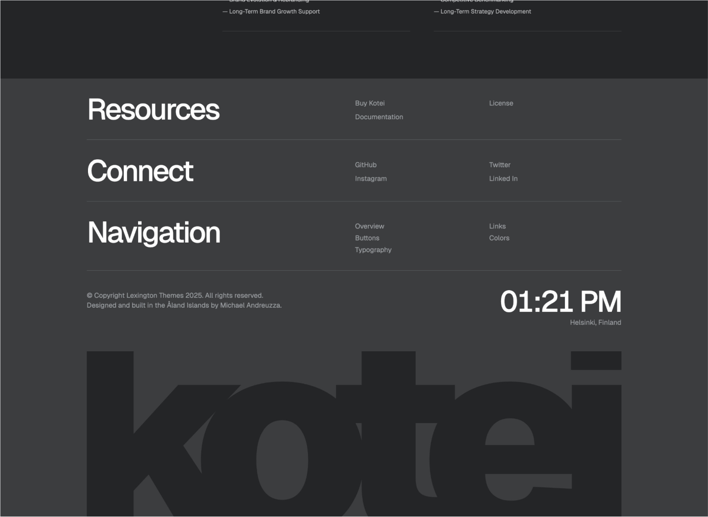The image size is (708, 517).
Task: Click the Connect heading
Action: point(140,171)
